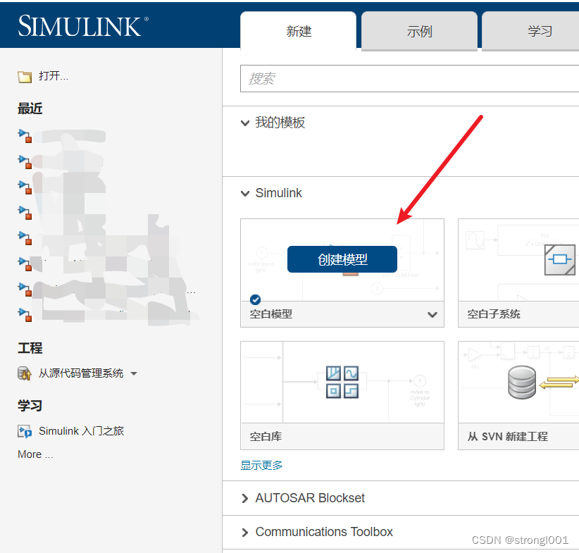Click the source control project icon
The height and width of the screenshot is (553, 579).
[25, 373]
